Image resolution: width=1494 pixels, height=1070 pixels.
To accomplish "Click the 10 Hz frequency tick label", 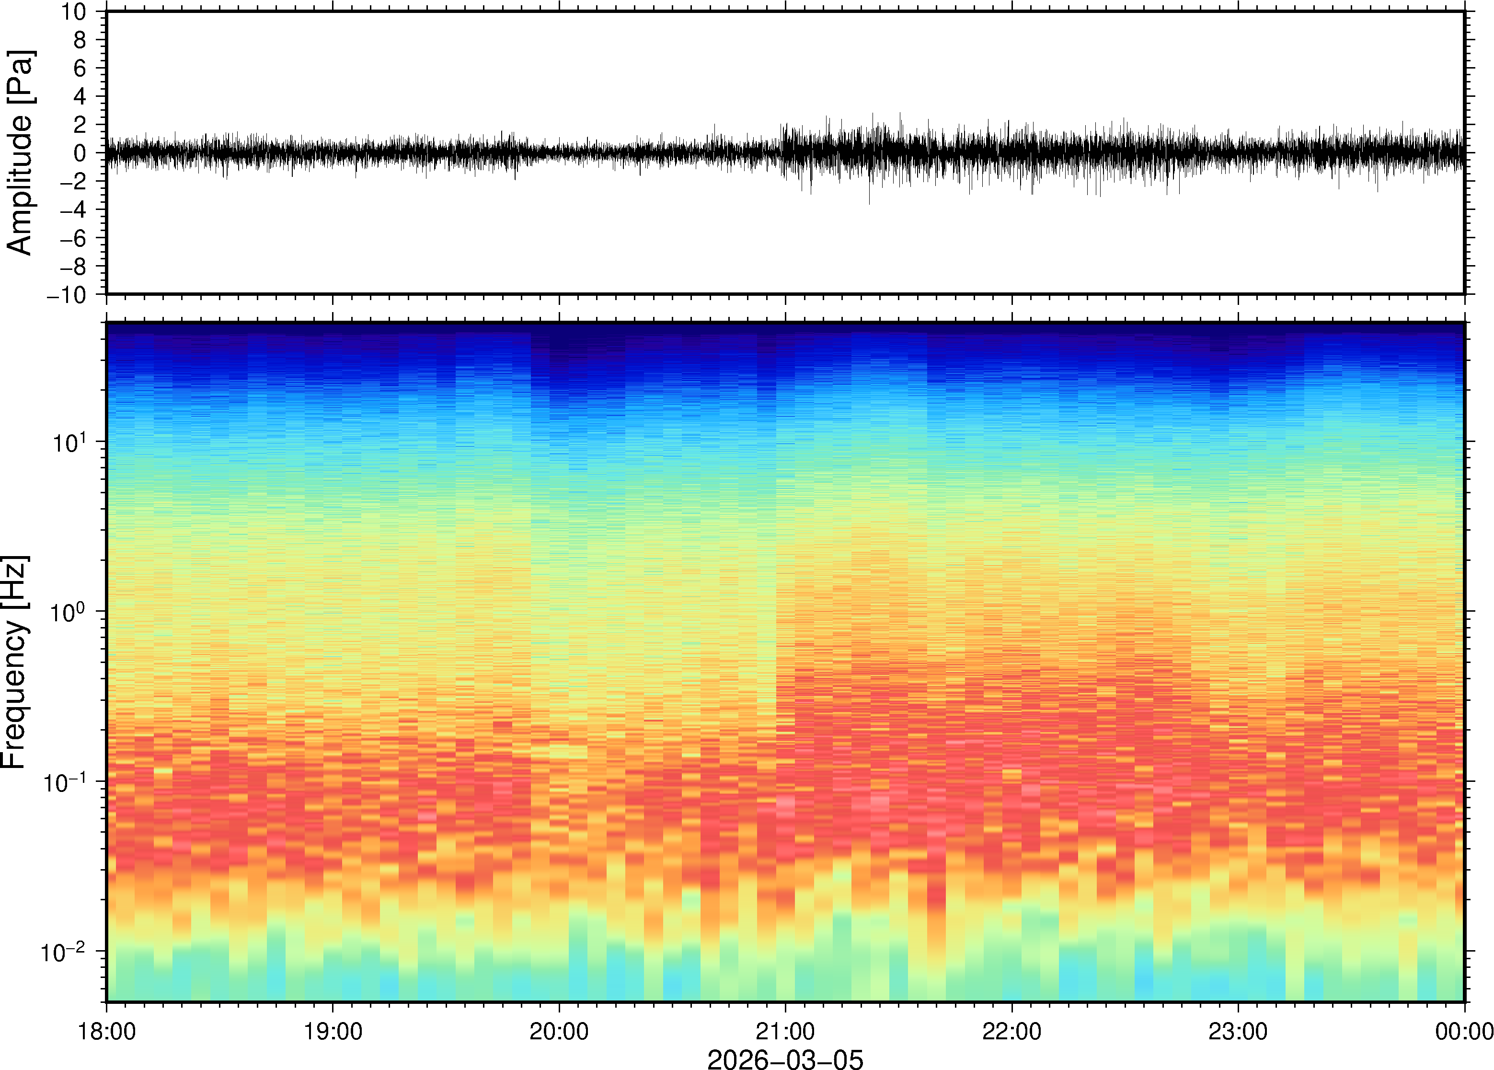I will pyautogui.click(x=69, y=442).
